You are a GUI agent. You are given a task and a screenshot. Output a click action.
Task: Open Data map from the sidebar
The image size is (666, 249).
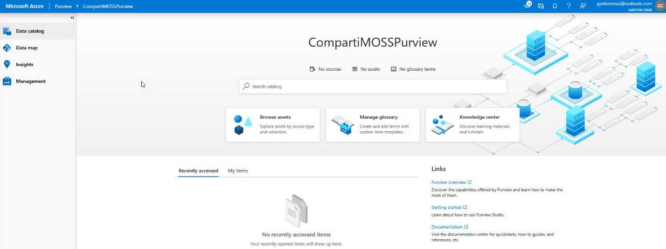pyautogui.click(x=27, y=48)
